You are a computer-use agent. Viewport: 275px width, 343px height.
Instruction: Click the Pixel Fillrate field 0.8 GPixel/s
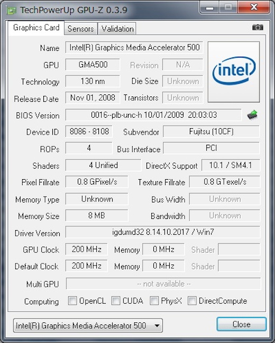(x=97, y=182)
